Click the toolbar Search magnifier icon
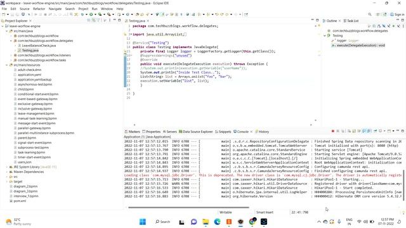The width and height of the screenshot is (406, 228). 370,15
